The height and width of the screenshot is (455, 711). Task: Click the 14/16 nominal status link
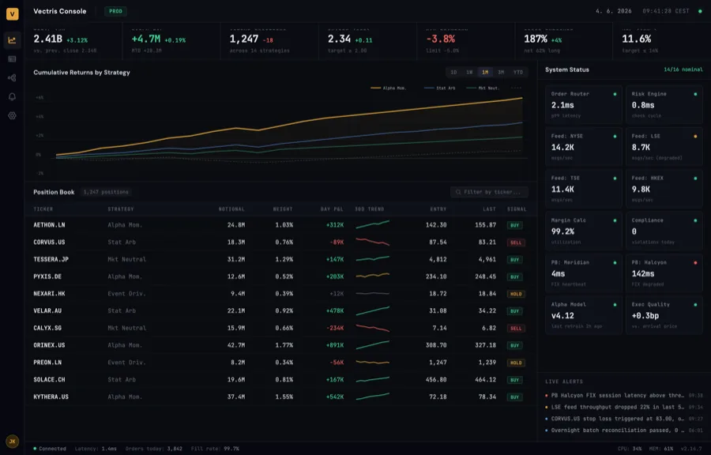coord(683,70)
